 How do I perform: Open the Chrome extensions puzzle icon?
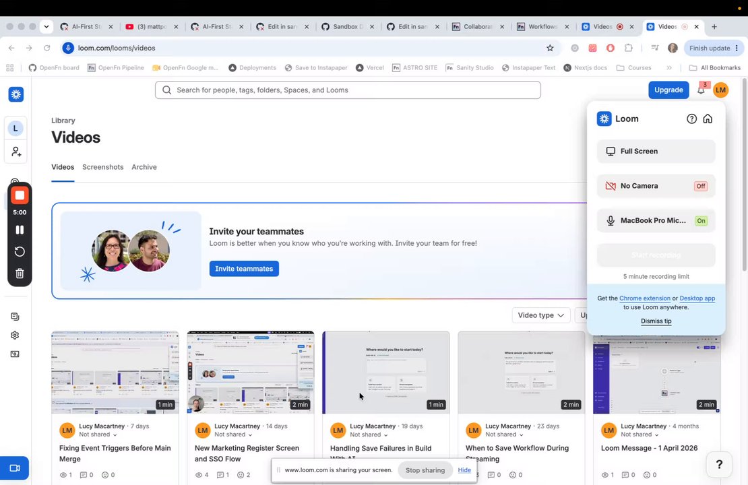628,48
